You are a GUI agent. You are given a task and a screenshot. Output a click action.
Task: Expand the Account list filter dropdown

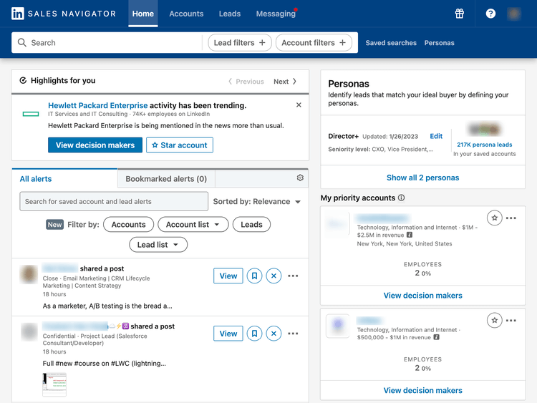point(193,225)
